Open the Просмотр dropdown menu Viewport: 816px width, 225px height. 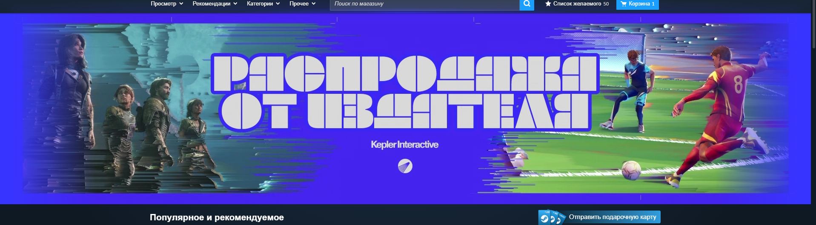[167, 3]
